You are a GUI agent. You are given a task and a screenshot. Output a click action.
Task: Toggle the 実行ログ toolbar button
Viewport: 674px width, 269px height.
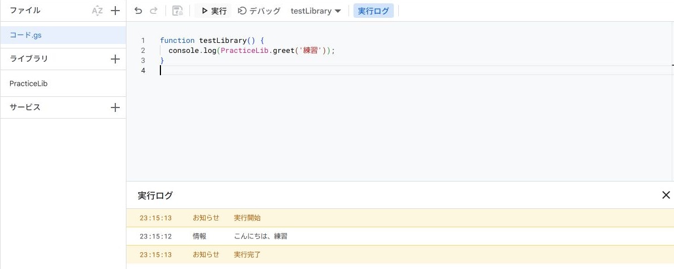373,11
